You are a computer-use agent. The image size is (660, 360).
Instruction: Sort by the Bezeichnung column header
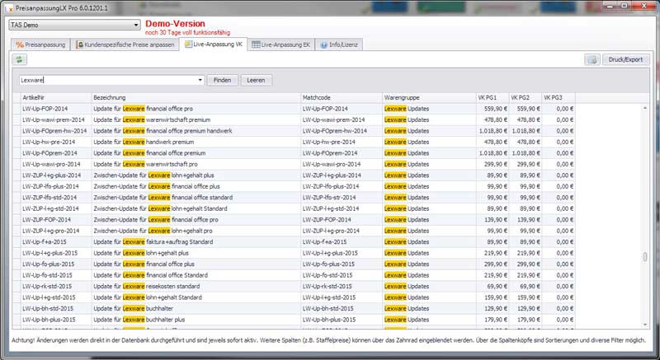pyautogui.click(x=196, y=97)
